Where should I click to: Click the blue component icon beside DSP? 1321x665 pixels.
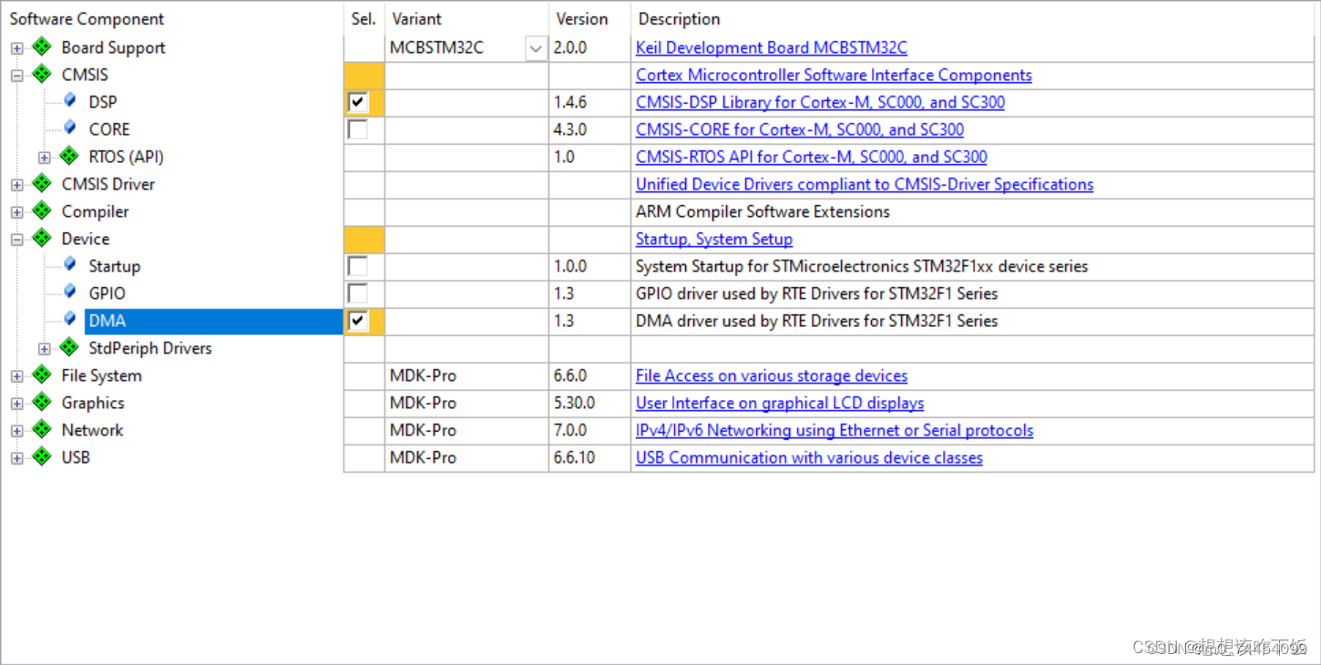pyautogui.click(x=70, y=100)
